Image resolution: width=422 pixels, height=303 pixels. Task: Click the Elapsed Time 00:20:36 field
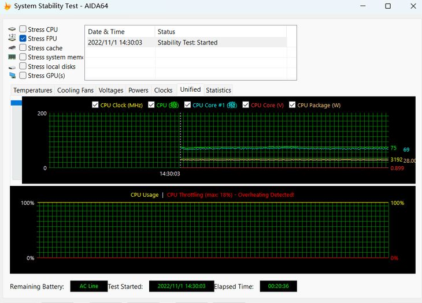pyautogui.click(x=278, y=286)
